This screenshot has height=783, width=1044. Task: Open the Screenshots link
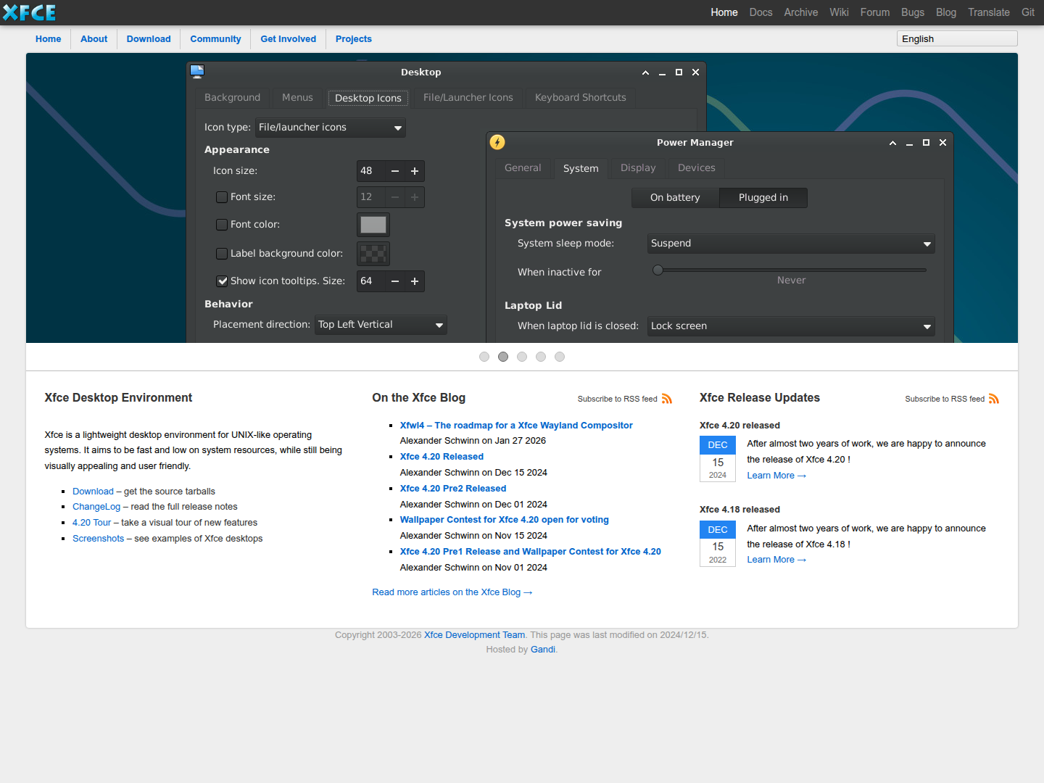click(x=99, y=539)
